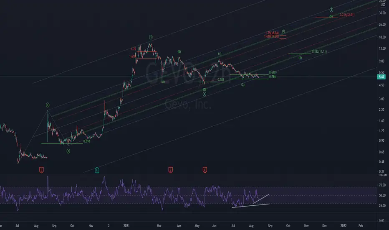Viewport: 389px width, 230px height.
Task: Click the May label on time axis
Action: point(197,226)
